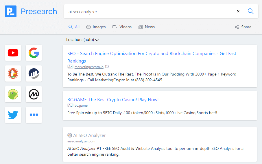Click the search query input field
Image resolution: width=262 pixels, height=164 pixels.
150,12
